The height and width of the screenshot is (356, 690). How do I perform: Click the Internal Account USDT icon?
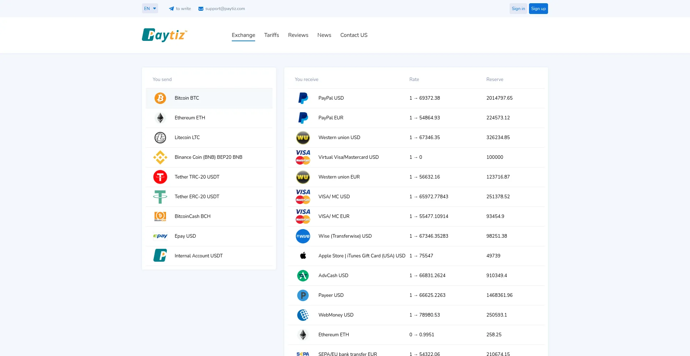[160, 256]
